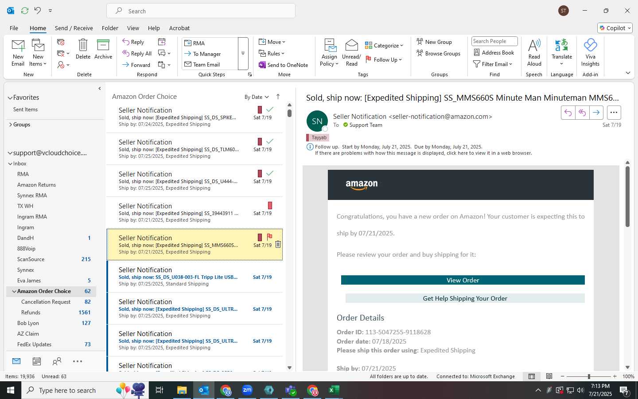Switch to People view in navigation bar
This screenshot has height=399, width=638.
(x=57, y=361)
